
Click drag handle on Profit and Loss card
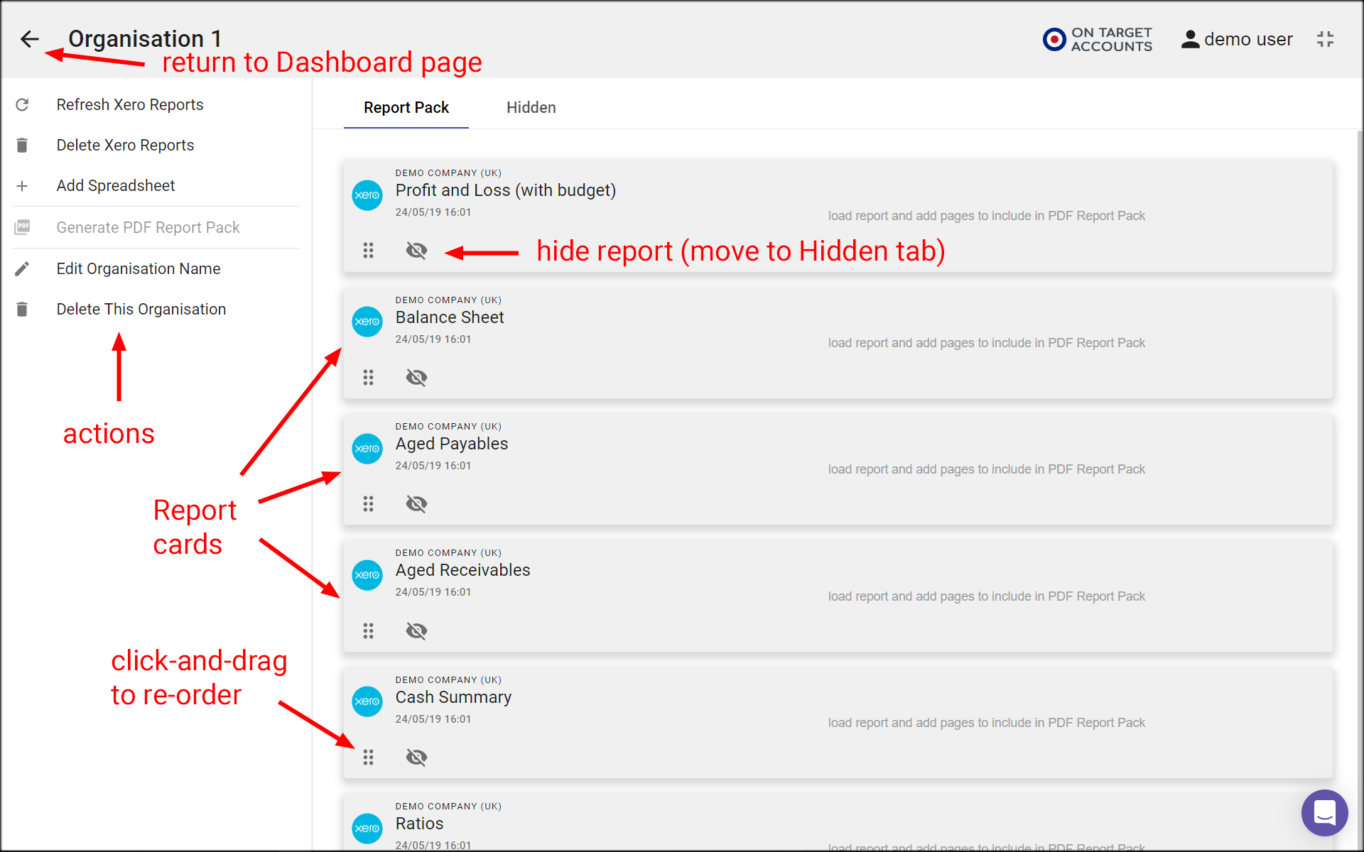[368, 250]
